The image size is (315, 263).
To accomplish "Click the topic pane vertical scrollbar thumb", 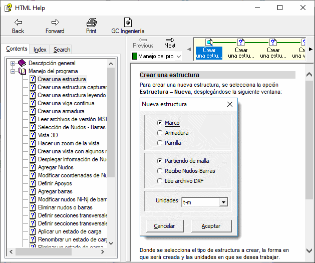I will (x=309, y=140).
